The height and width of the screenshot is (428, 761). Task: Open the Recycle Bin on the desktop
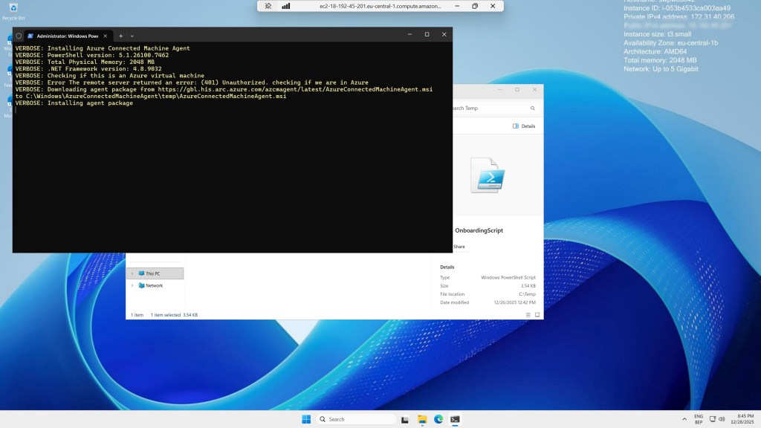coord(13,9)
